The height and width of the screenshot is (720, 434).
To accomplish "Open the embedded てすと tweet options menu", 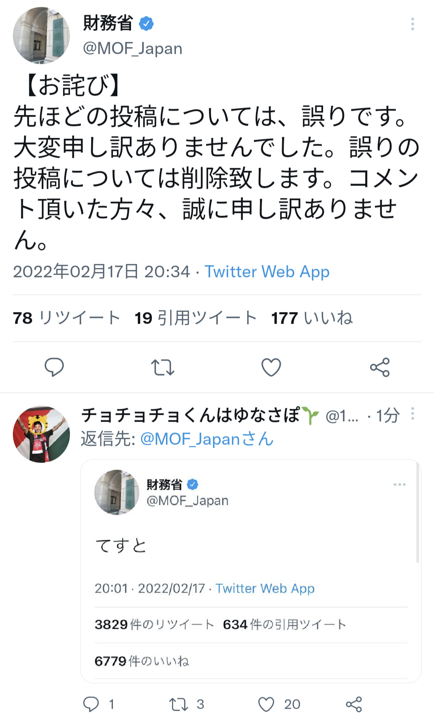I will pos(399,485).
